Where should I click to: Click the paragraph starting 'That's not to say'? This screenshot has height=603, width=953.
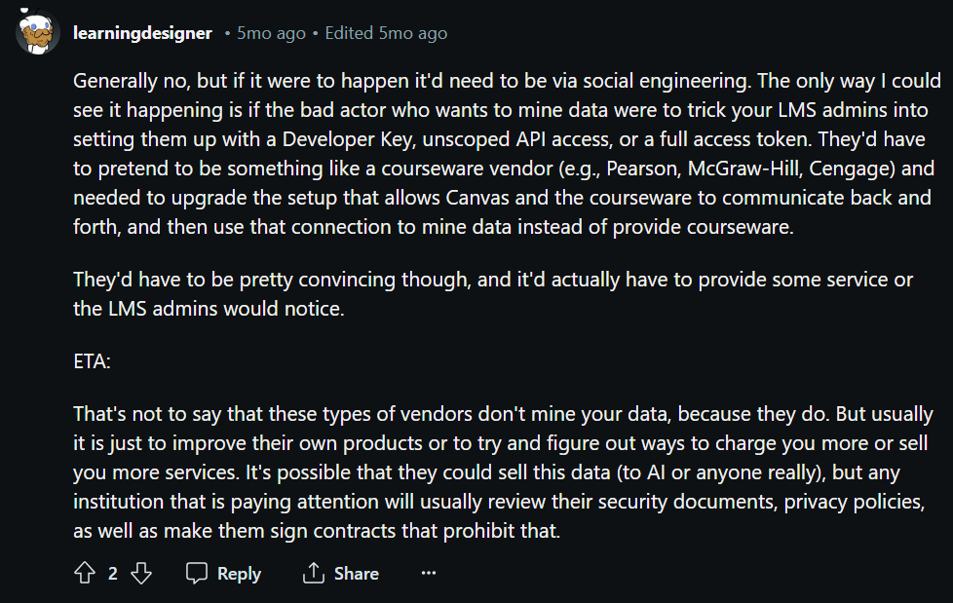click(503, 472)
